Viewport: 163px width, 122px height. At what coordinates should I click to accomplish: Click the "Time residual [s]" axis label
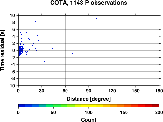[2, 50]
